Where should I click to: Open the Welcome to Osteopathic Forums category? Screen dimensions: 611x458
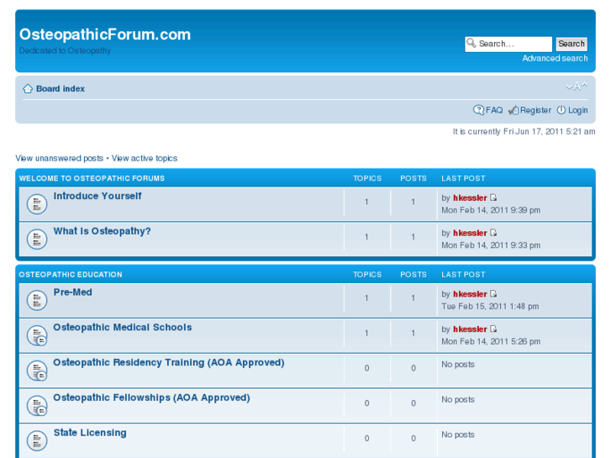tap(92, 178)
